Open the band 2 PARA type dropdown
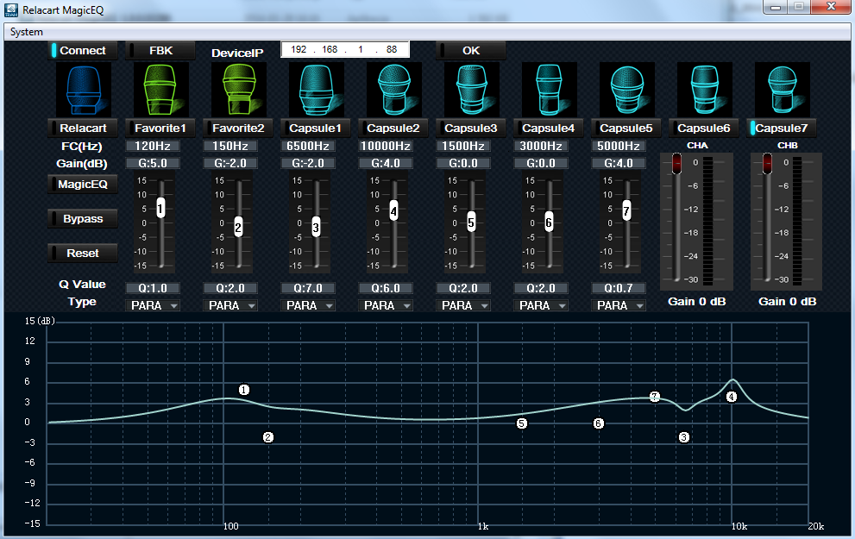 230,306
